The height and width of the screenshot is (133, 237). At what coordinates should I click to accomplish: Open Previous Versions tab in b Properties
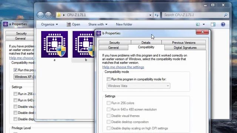click(x=184, y=43)
